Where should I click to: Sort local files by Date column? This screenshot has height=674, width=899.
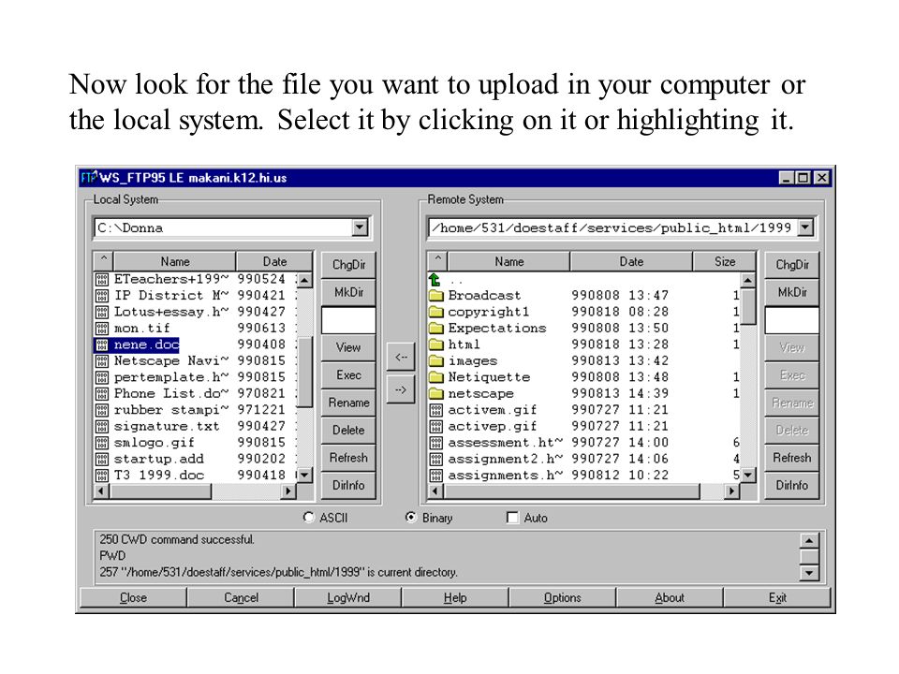tap(274, 261)
